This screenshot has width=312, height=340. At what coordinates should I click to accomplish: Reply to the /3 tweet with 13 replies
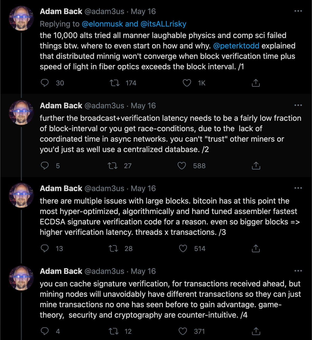click(45, 248)
